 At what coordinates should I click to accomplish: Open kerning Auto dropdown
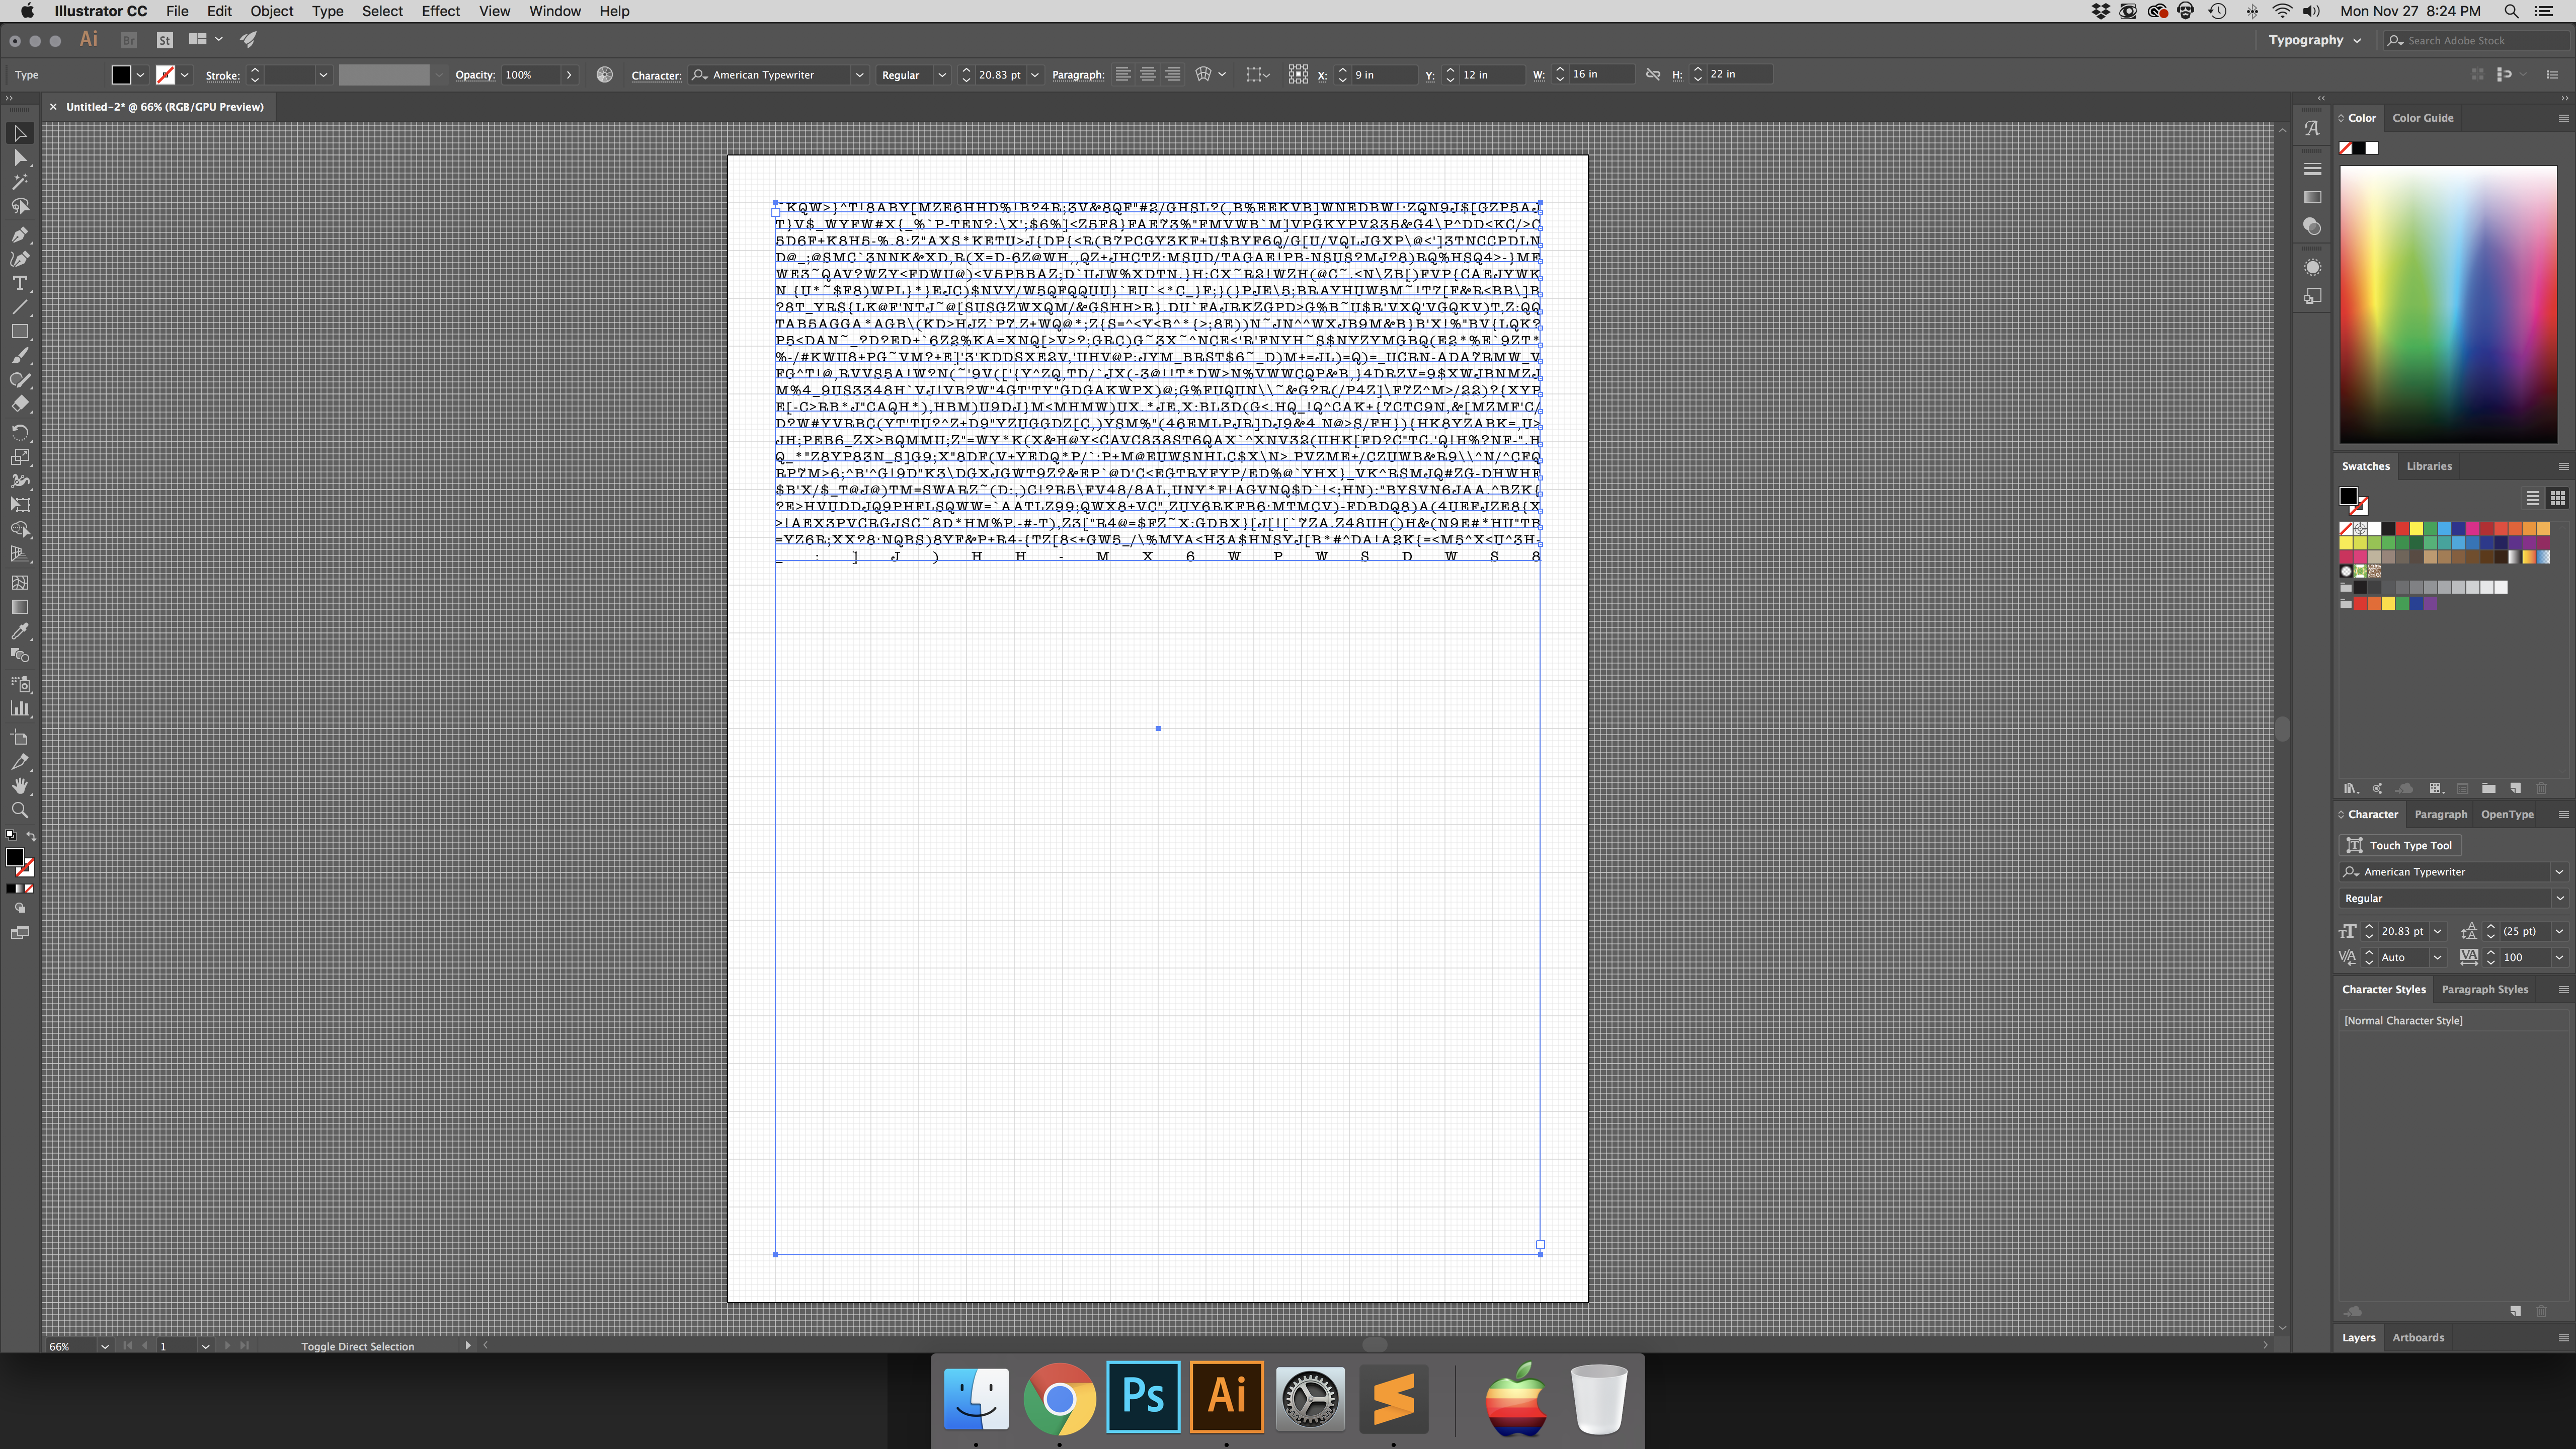click(x=2437, y=957)
